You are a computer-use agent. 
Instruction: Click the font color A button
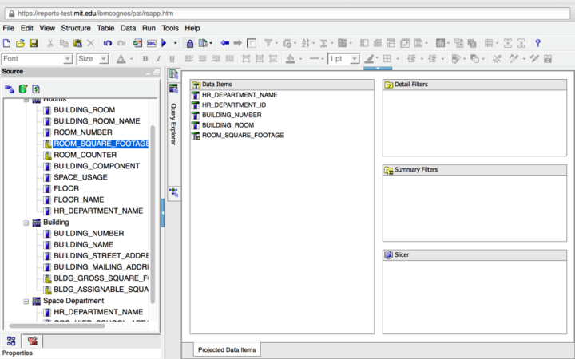[121, 59]
